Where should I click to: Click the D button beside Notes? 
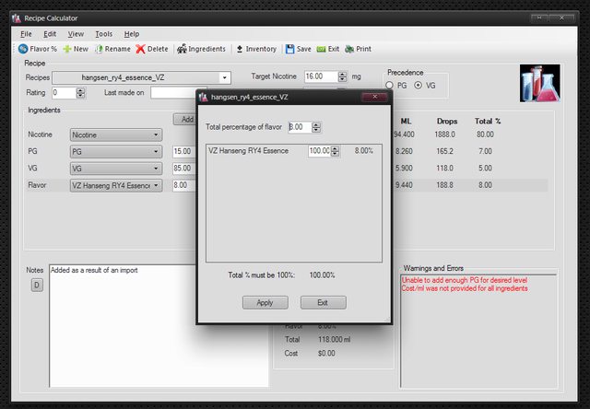[37, 285]
